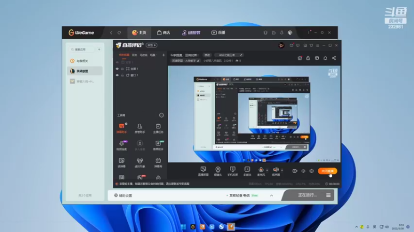Image resolution: width=414 pixels, height=232 pixels.
Task: Add the 多媒体 media source
Action: pos(247,171)
